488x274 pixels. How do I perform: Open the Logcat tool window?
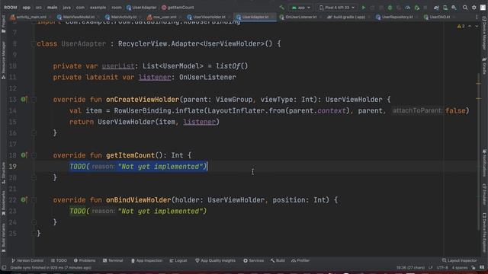coord(178,260)
